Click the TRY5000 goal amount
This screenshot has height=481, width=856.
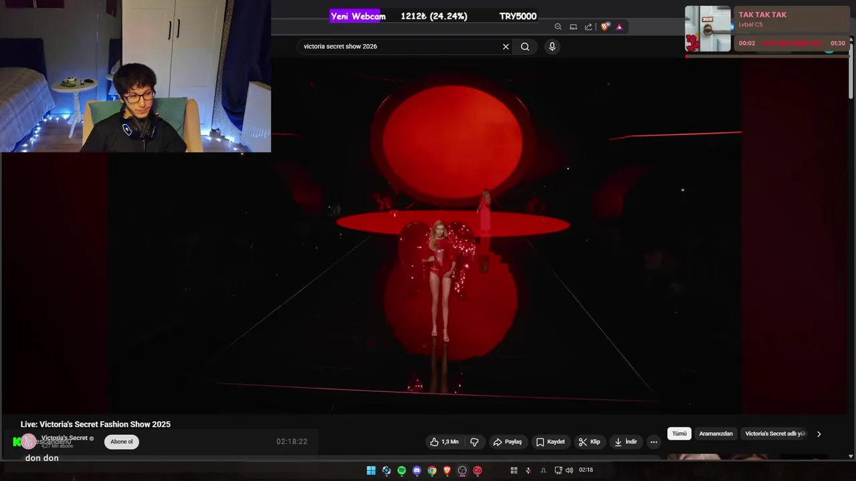click(518, 16)
